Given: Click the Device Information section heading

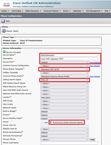Looking at the screenshot, I should point(12,48).
